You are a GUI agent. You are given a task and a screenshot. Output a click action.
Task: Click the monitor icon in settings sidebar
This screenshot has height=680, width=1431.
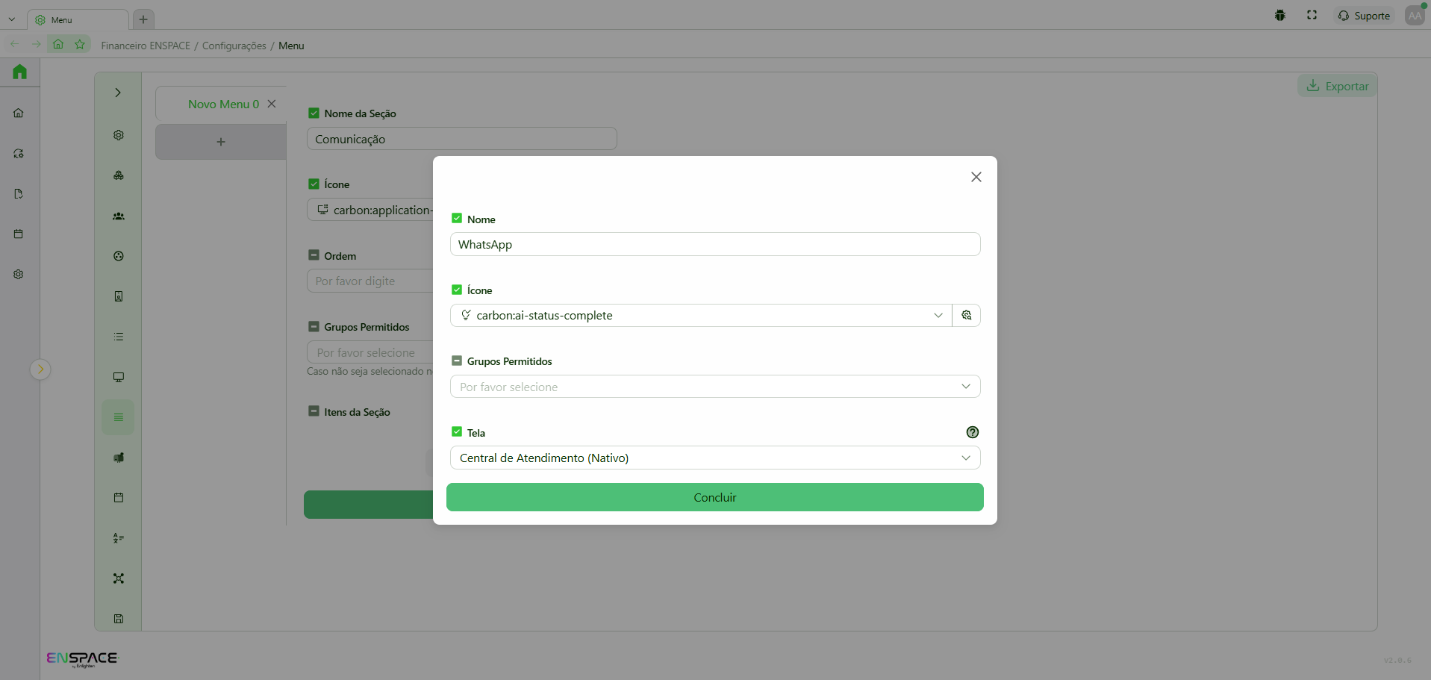pos(118,377)
